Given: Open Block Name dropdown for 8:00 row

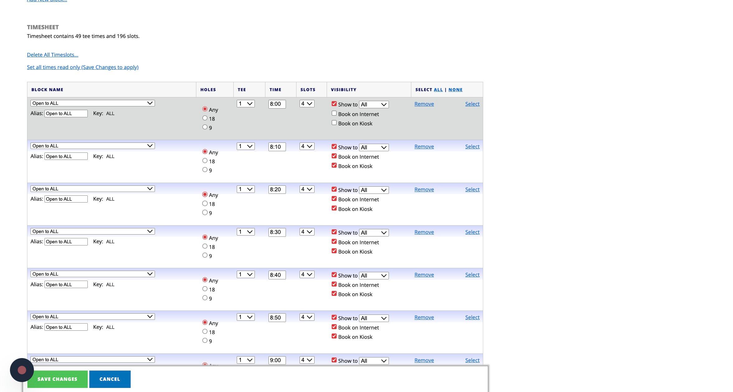Looking at the screenshot, I should [93, 103].
